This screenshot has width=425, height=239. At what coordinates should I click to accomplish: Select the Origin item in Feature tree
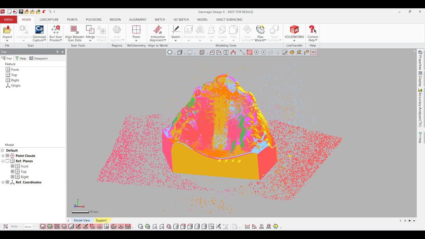tap(13, 86)
